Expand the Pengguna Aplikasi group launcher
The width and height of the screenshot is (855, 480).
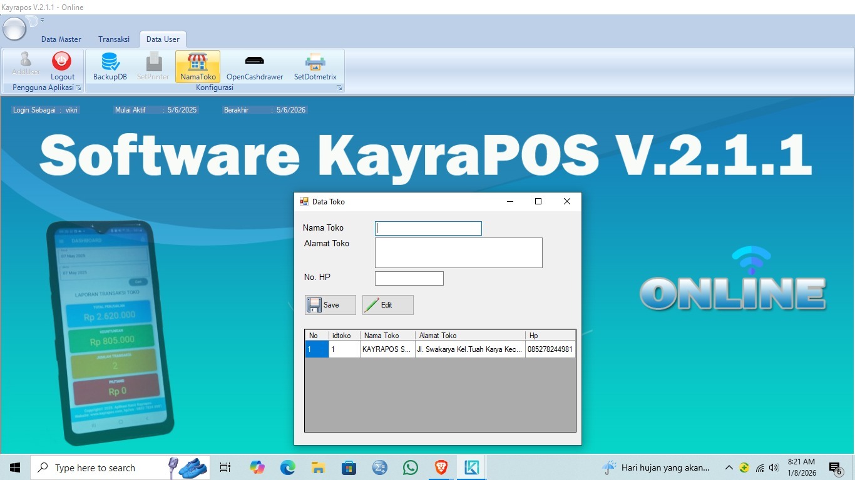pyautogui.click(x=78, y=88)
